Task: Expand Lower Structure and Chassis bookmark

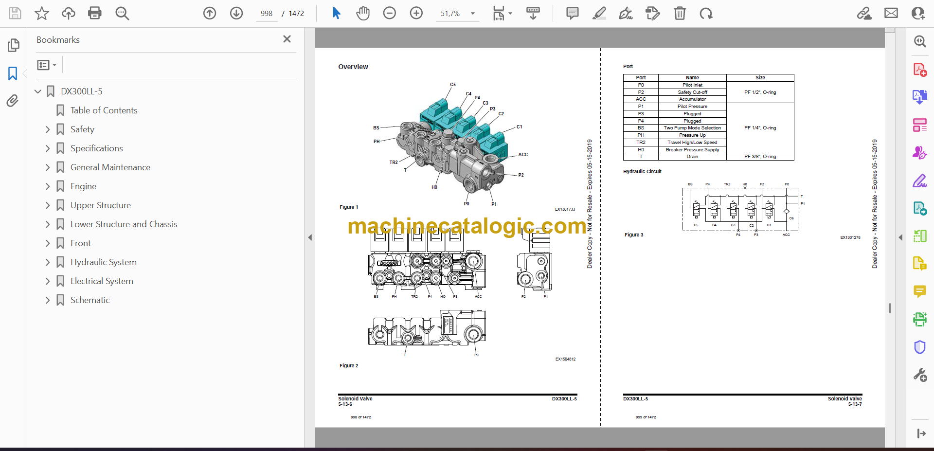Action: [x=48, y=224]
